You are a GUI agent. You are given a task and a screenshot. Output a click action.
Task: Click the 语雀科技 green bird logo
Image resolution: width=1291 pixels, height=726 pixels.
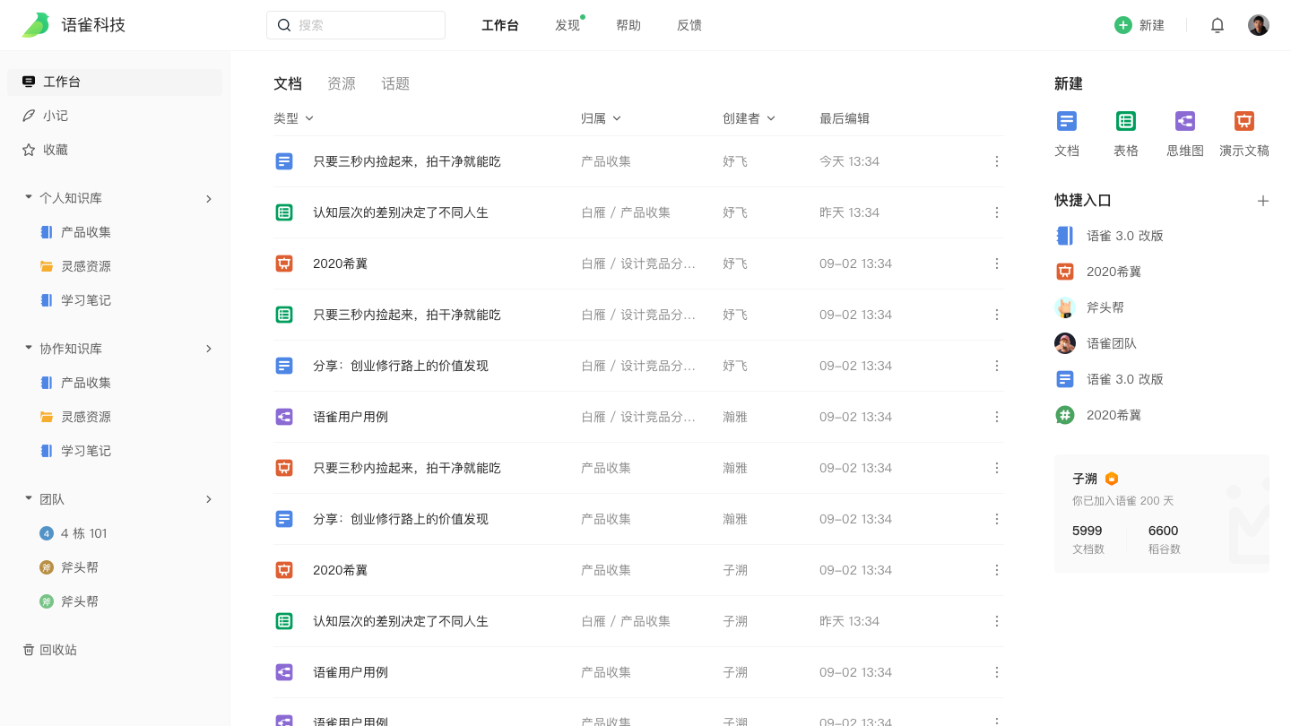click(x=36, y=25)
